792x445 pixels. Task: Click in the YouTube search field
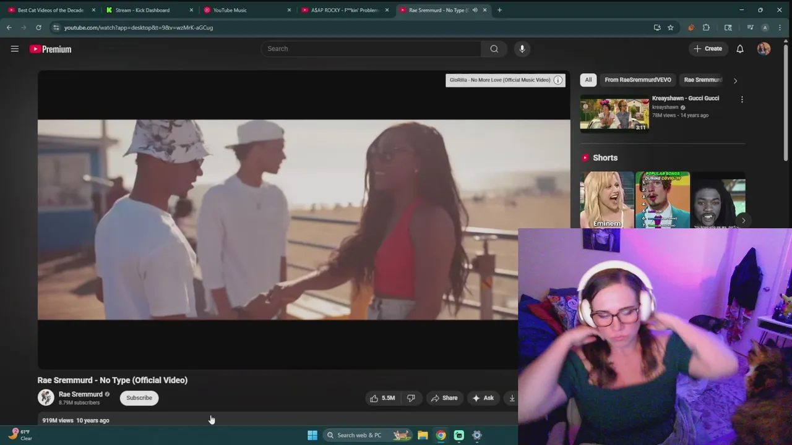coord(371,49)
